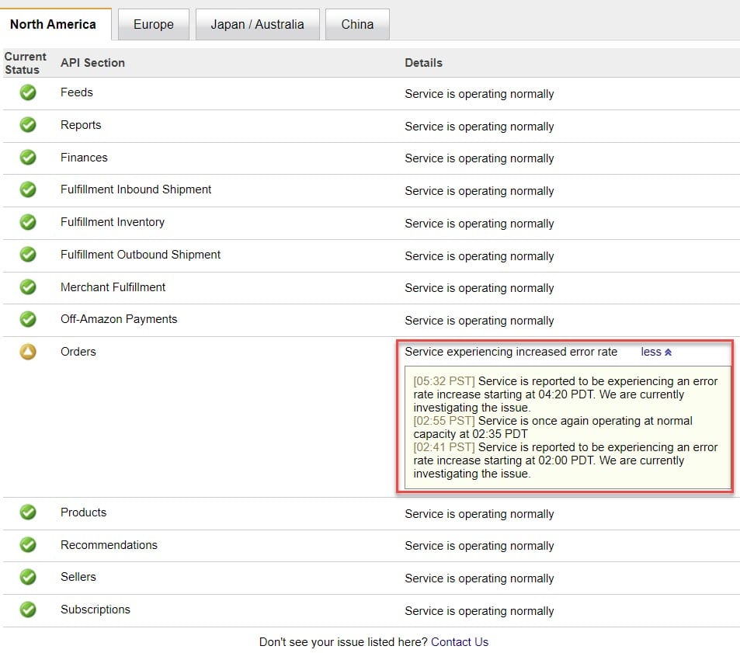Viewport: 740px width, 653px height.
Task: Click the Subscriptions API section name
Action: tap(96, 610)
